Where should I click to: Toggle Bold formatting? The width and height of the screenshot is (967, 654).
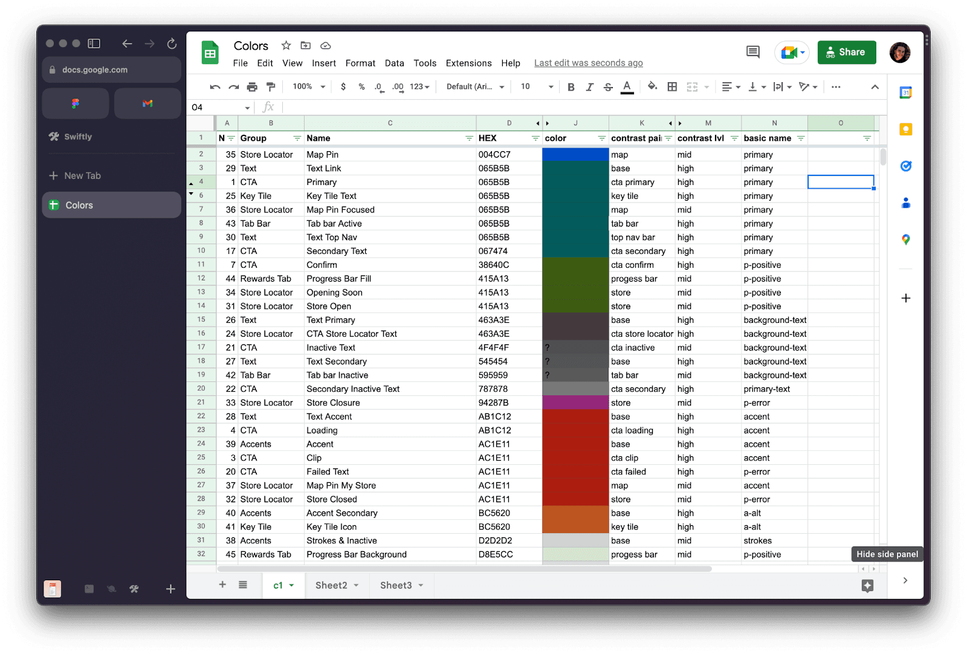click(x=571, y=87)
